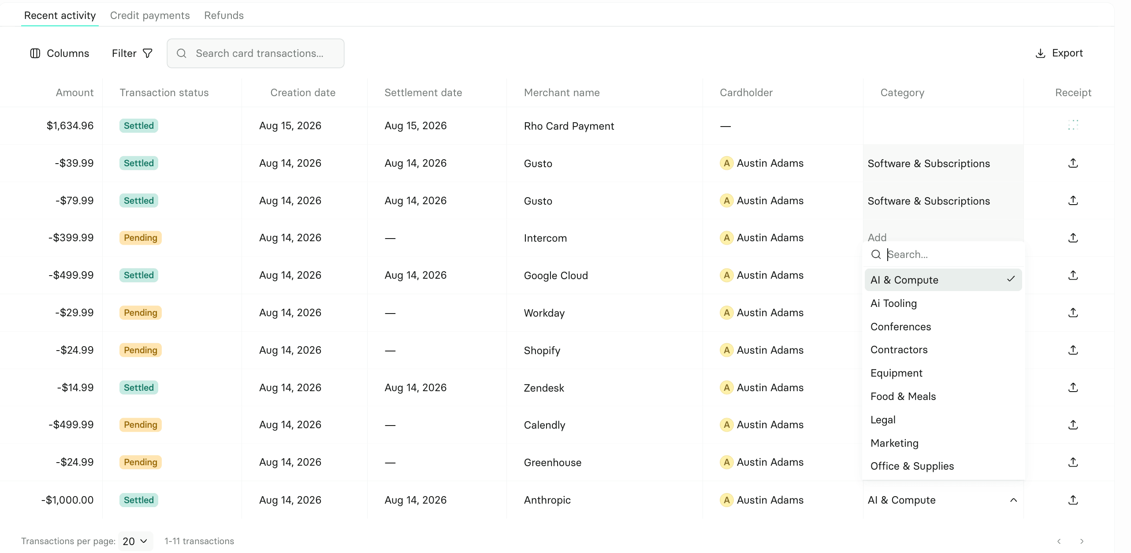Viewport: 1131px width, 553px height.
Task: Choose Office & Supplies from the category list
Action: click(943, 466)
